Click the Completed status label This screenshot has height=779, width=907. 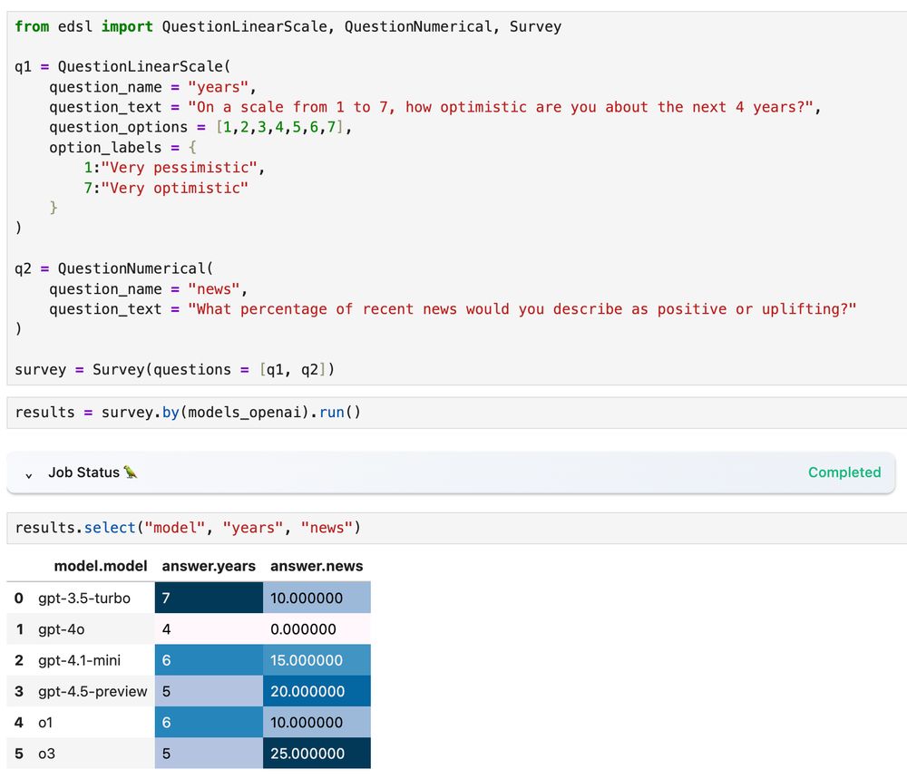pyautogui.click(x=844, y=472)
